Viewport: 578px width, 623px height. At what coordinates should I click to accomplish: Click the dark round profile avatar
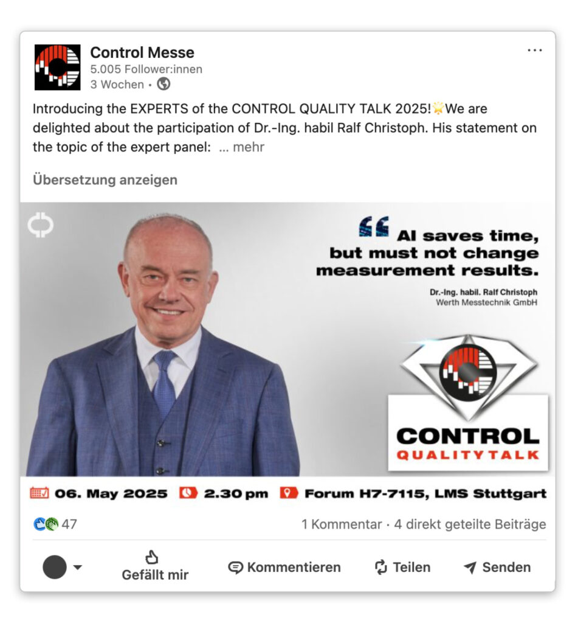[55, 567]
